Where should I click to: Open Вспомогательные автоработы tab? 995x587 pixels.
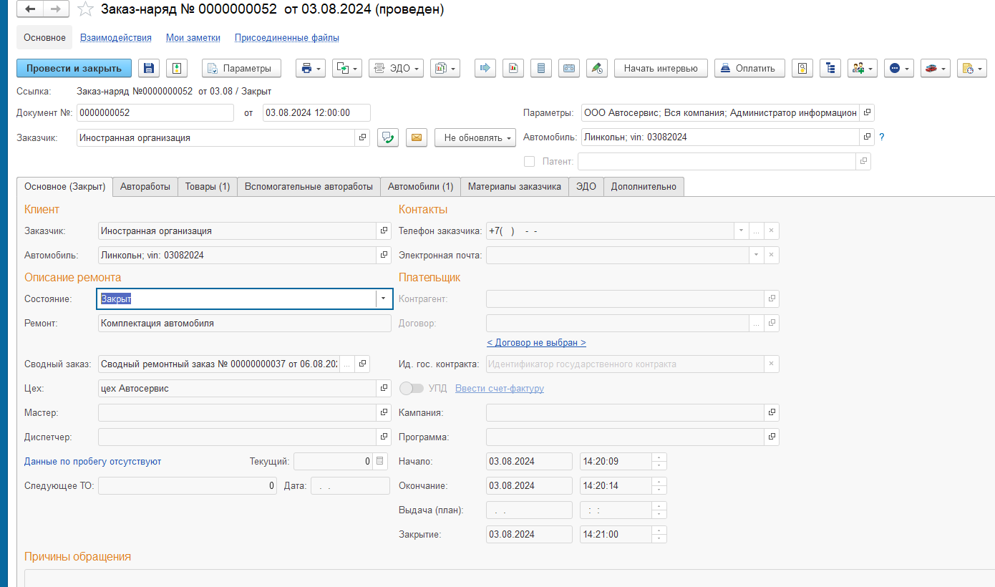point(309,186)
